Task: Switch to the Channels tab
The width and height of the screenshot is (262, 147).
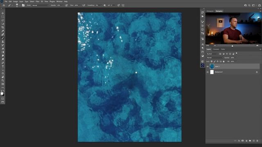Action: (216, 49)
